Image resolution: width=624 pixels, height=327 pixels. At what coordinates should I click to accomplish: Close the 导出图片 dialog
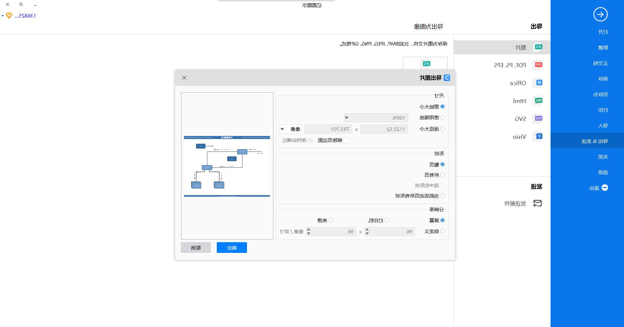tap(184, 78)
